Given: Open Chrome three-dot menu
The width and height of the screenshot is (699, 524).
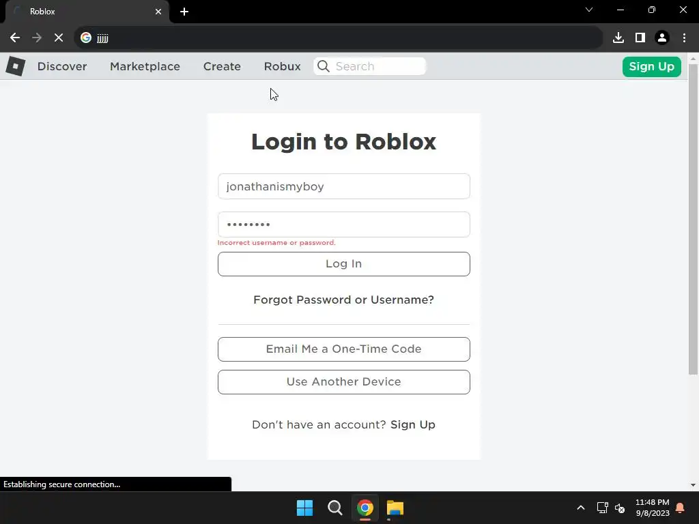Looking at the screenshot, I should coord(684,38).
